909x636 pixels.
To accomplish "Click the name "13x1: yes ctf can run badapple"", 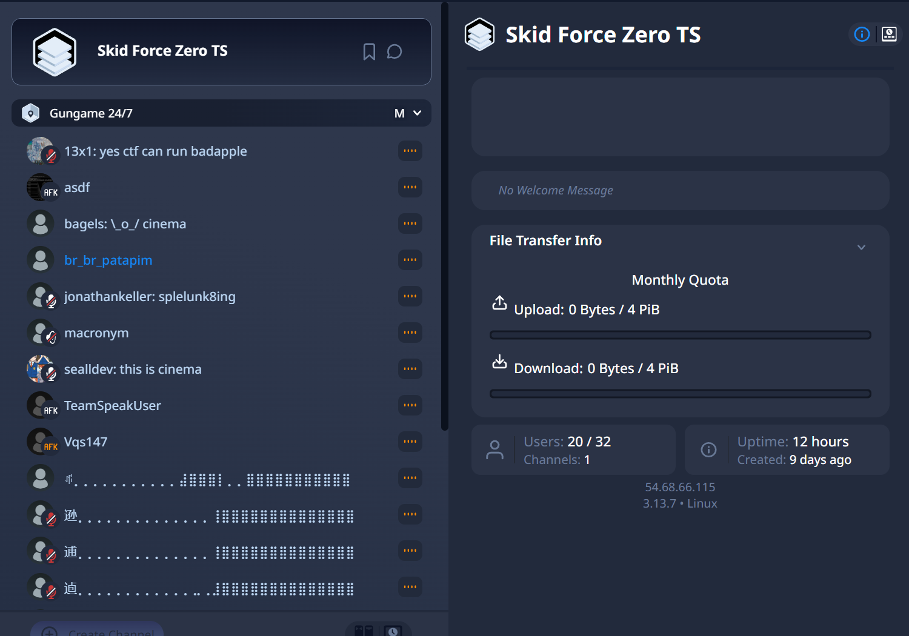I will 156,151.
